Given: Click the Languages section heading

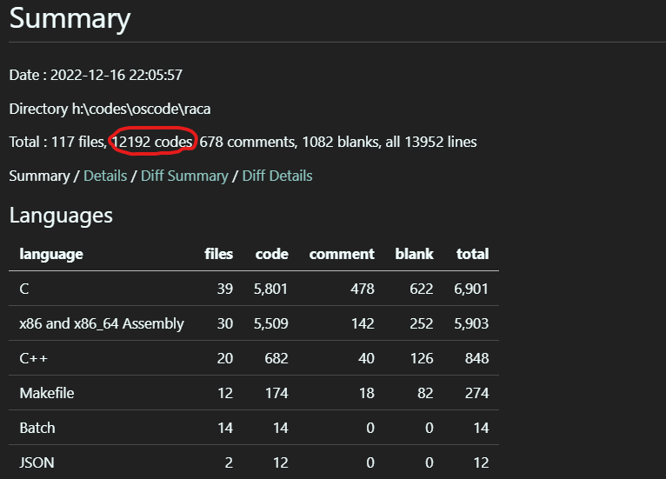Looking at the screenshot, I should [x=61, y=216].
